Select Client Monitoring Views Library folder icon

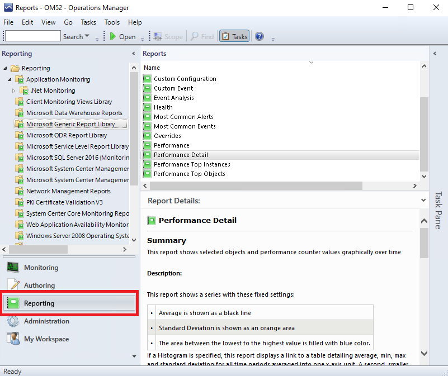(x=20, y=102)
